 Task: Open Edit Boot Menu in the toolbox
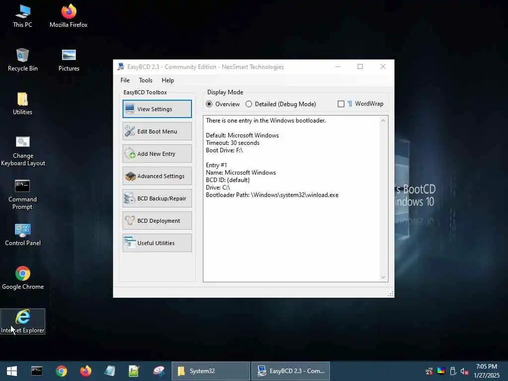[x=157, y=131]
